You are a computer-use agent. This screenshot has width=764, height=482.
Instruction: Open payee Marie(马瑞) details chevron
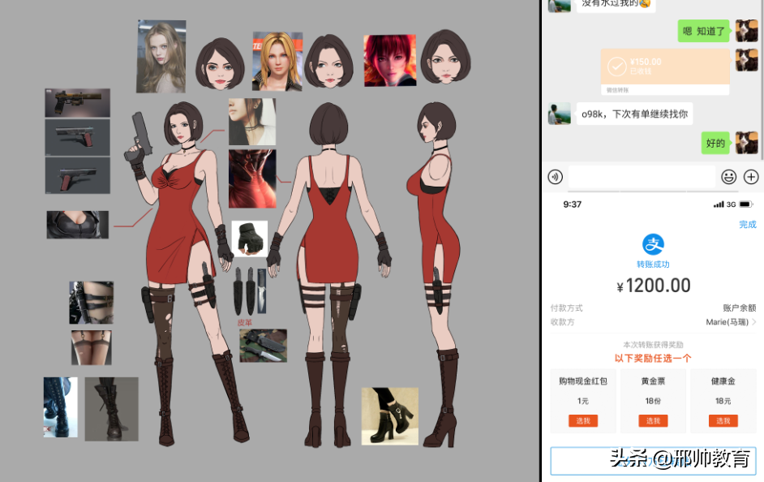pos(754,321)
